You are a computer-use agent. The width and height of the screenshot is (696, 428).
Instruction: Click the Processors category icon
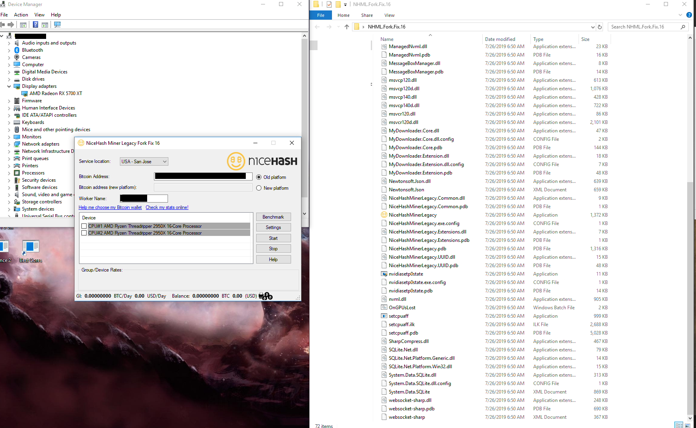pyautogui.click(x=17, y=173)
